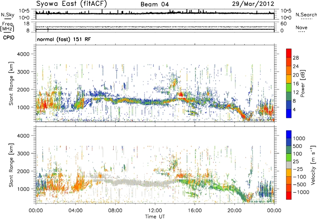Click the velocity colorbar value 1000
The width and height of the screenshot is (317, 219).
299,138
